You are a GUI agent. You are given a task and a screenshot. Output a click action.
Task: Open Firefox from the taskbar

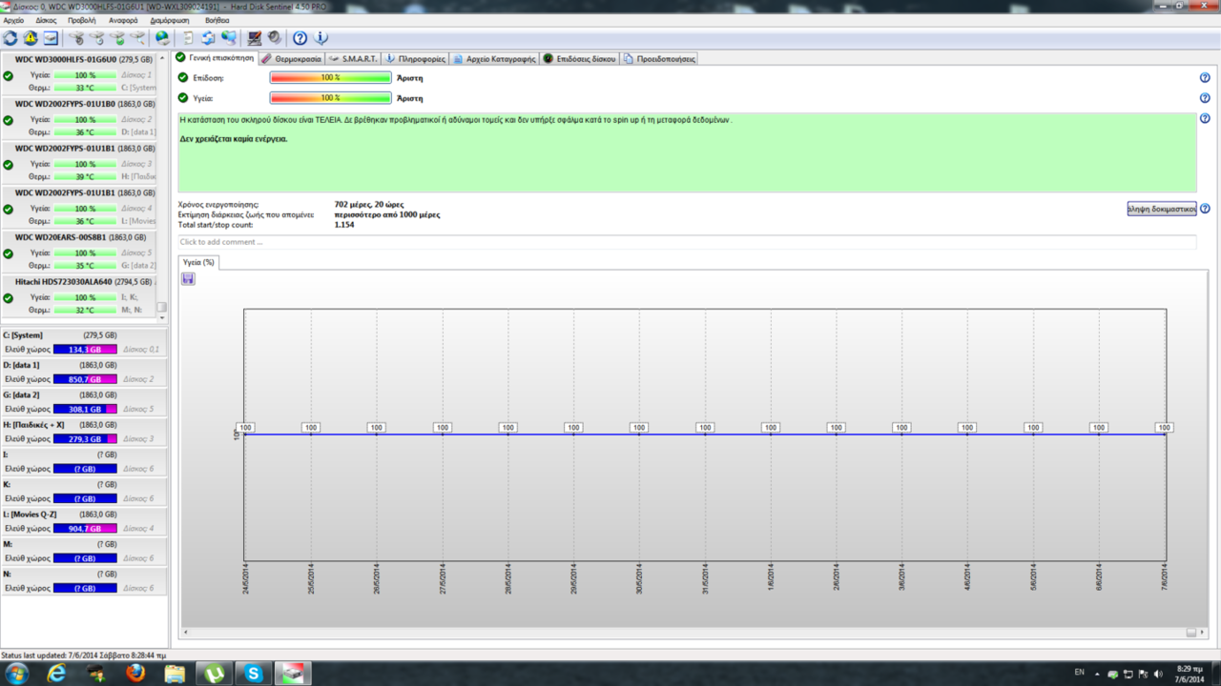135,674
